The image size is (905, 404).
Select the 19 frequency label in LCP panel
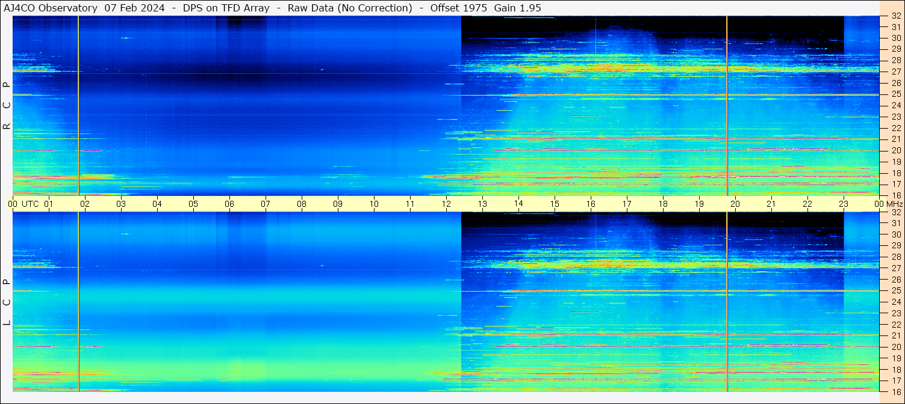pos(895,358)
